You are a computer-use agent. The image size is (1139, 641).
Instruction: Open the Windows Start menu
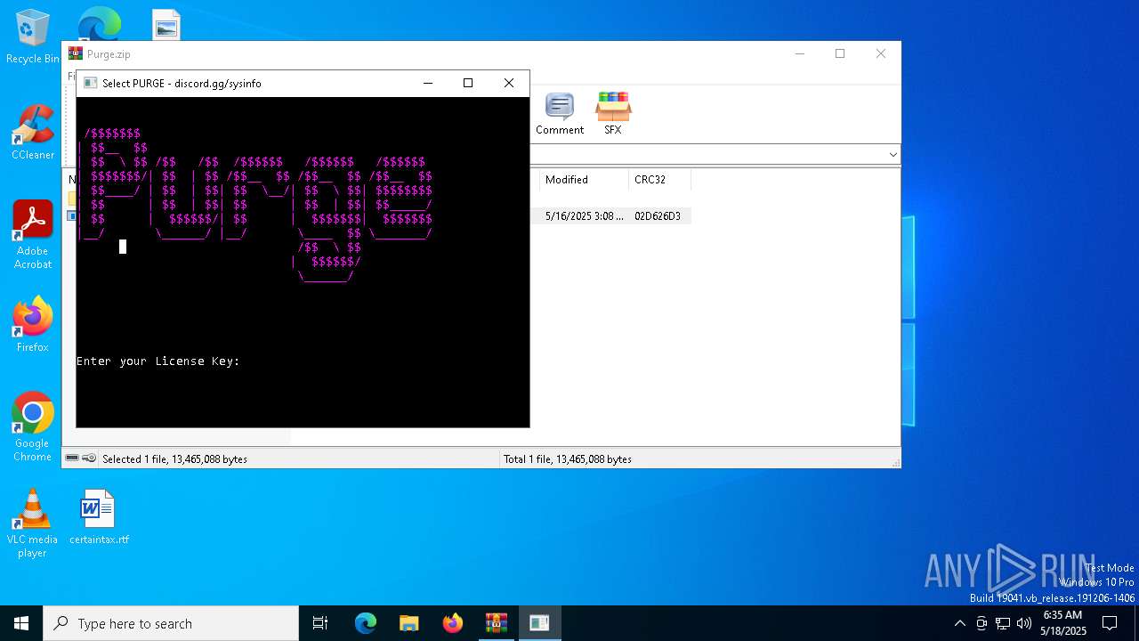(21, 623)
